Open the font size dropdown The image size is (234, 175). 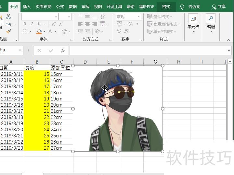click(69, 17)
